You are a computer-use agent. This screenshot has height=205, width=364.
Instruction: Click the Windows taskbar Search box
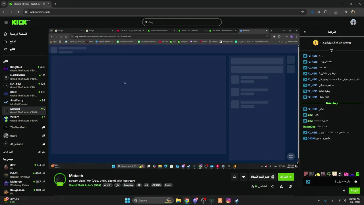tap(153, 200)
